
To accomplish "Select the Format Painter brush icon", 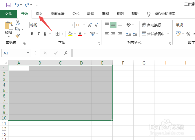I will pos(18,36).
